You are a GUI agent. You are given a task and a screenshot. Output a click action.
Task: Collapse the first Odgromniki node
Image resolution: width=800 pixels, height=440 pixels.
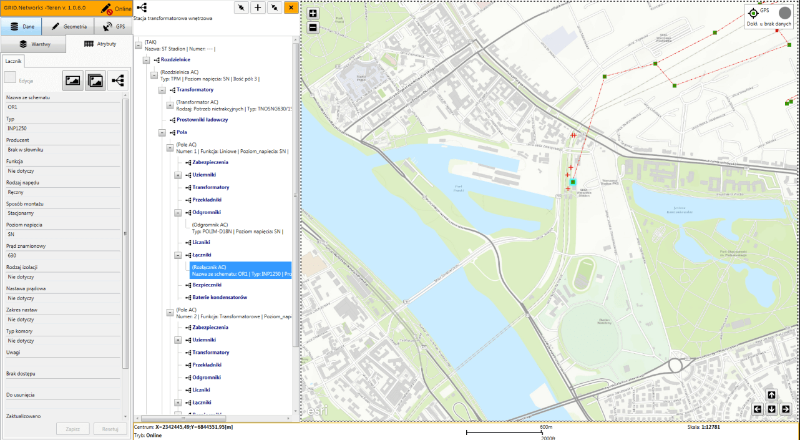click(x=178, y=212)
